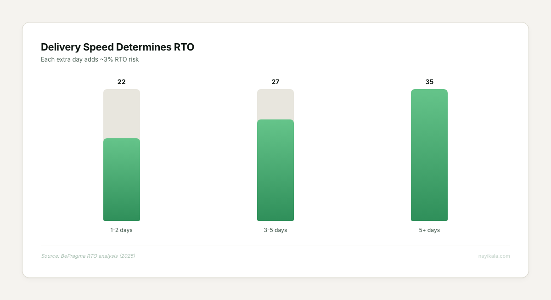The image size is (551, 300).
Task: Click the base of the 3-5 days bar
Action: (x=275, y=218)
